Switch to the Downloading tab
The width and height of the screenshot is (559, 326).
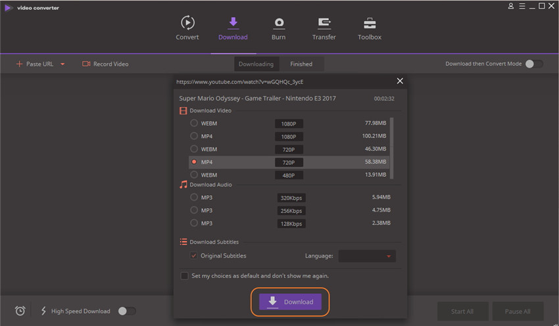click(x=256, y=64)
